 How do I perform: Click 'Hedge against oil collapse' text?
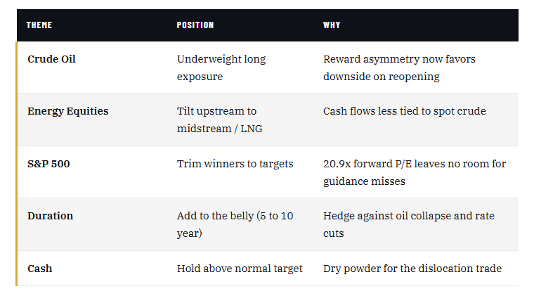click(408, 224)
